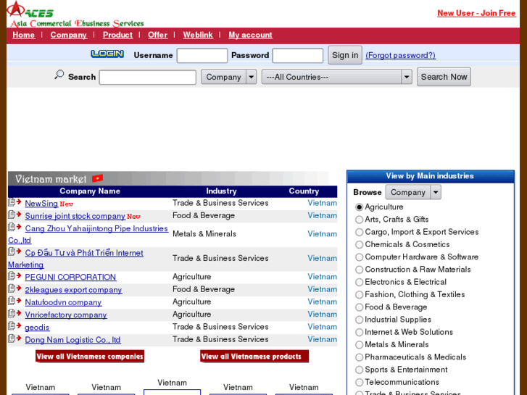Select Pharmaceuticals & Medicals radio

[360, 357]
